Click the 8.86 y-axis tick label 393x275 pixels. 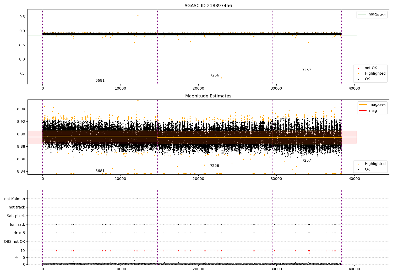coord(21,159)
